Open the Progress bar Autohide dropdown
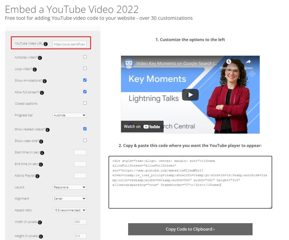 coord(69,115)
